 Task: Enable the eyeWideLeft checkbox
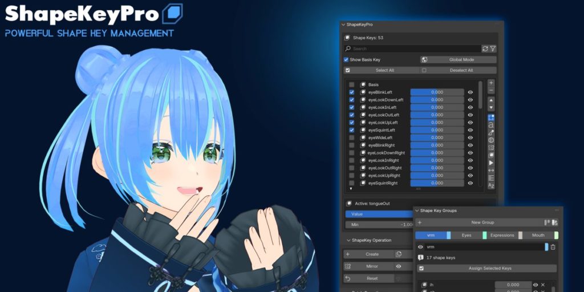(x=352, y=138)
